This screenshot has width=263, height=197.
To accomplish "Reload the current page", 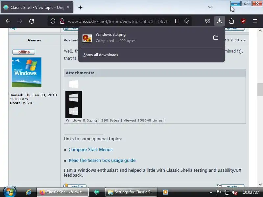I will [32, 21].
